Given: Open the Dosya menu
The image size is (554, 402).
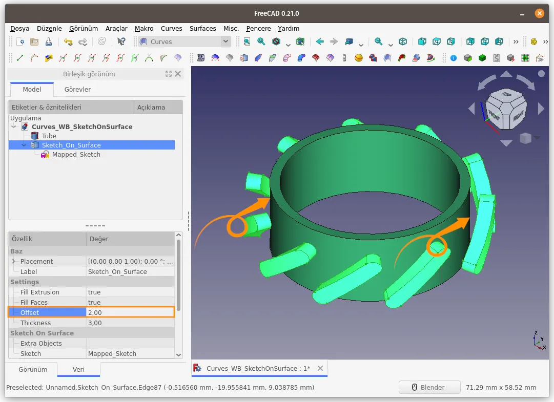Looking at the screenshot, I should (x=20, y=29).
